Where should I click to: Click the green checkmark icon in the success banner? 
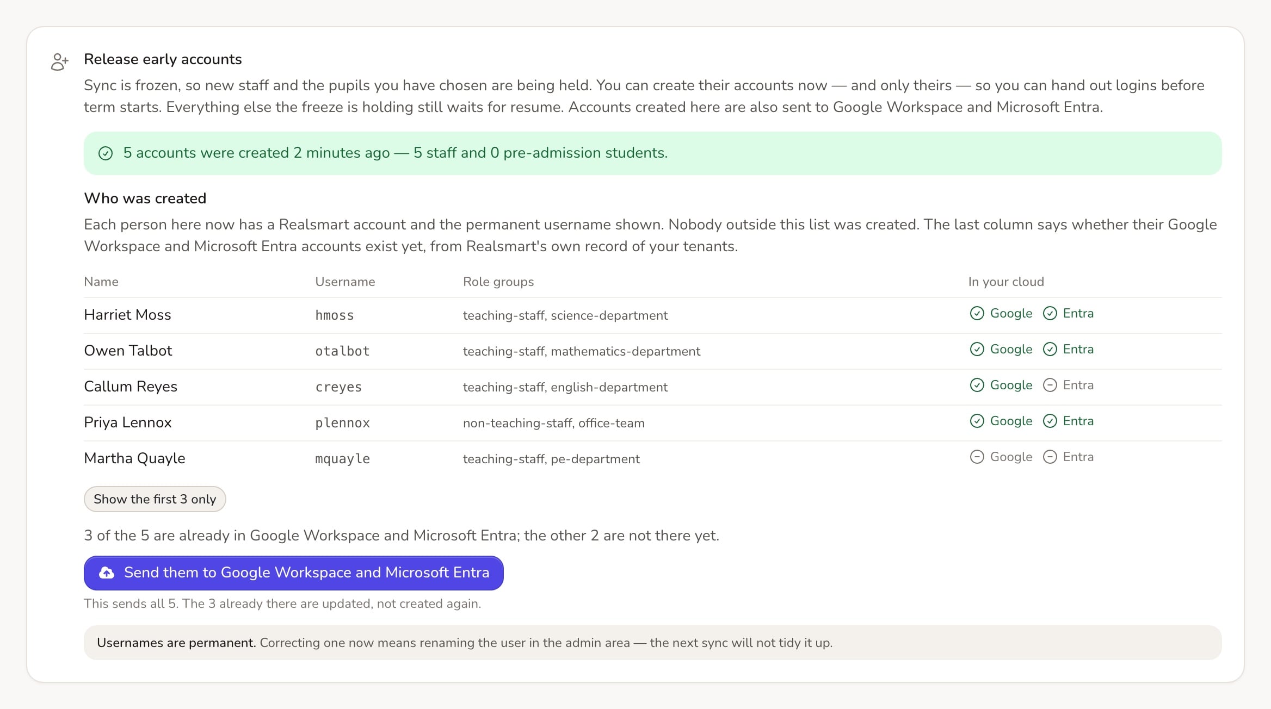(106, 153)
